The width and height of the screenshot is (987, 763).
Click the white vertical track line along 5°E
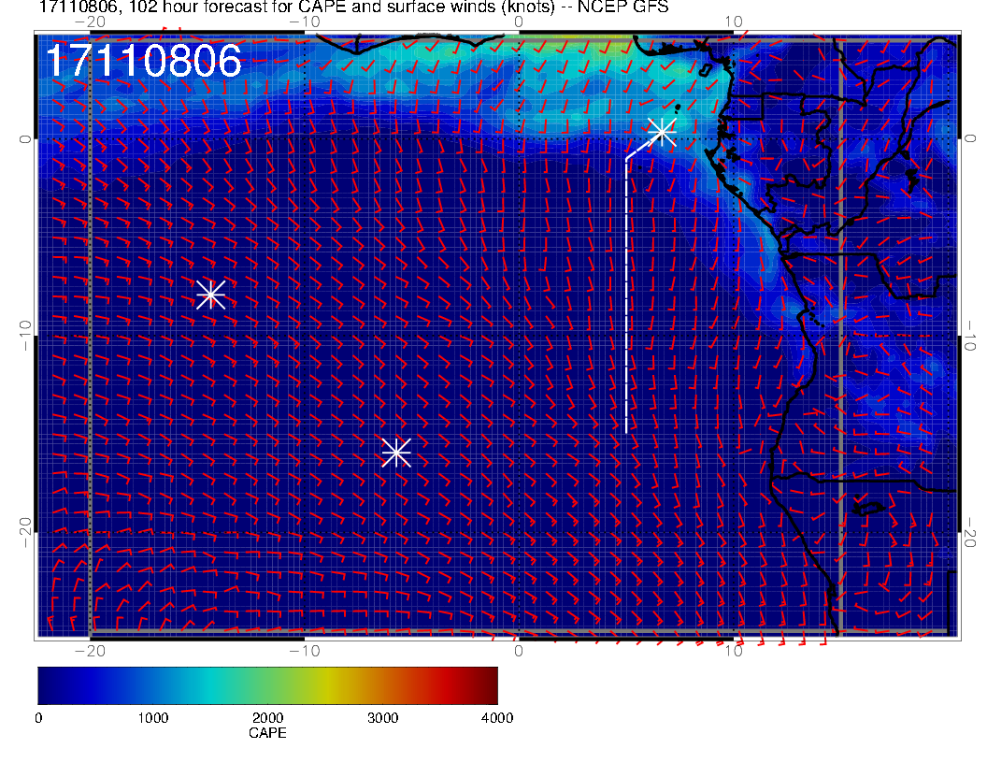(x=626, y=295)
